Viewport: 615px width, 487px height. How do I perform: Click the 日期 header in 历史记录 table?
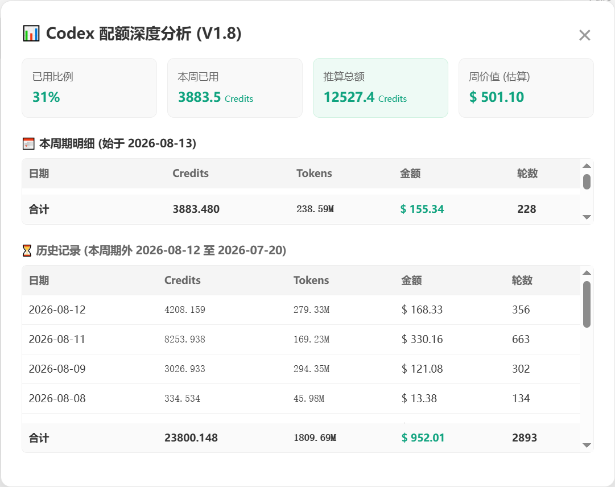tap(39, 280)
